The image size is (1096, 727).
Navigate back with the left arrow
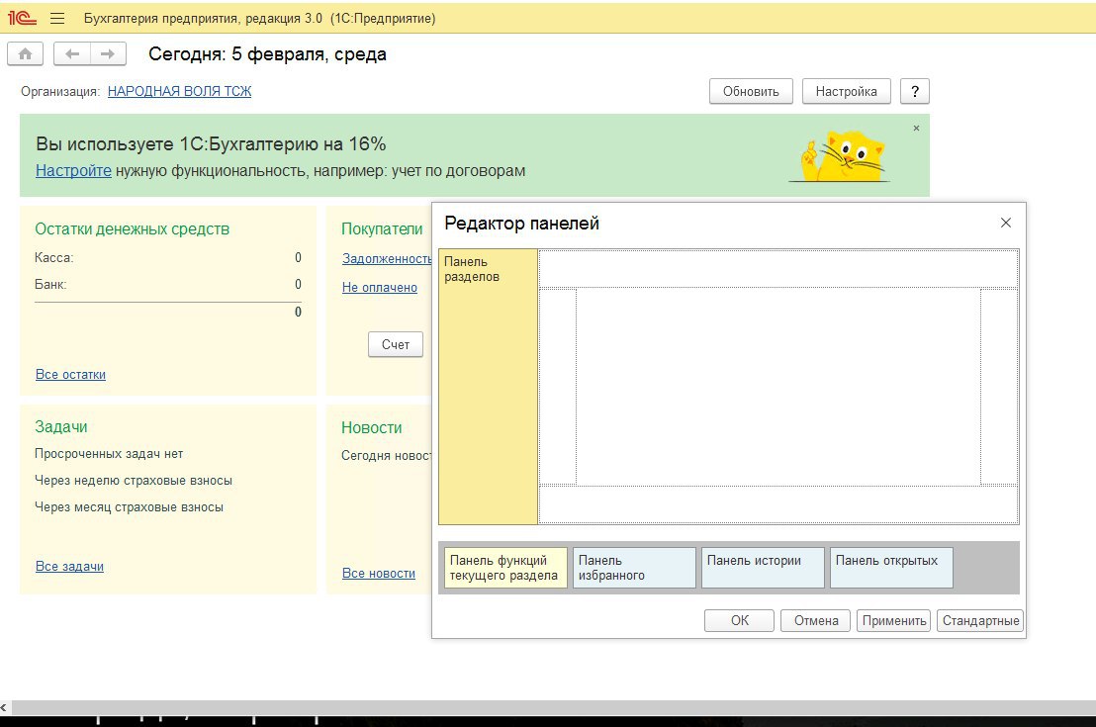click(72, 53)
